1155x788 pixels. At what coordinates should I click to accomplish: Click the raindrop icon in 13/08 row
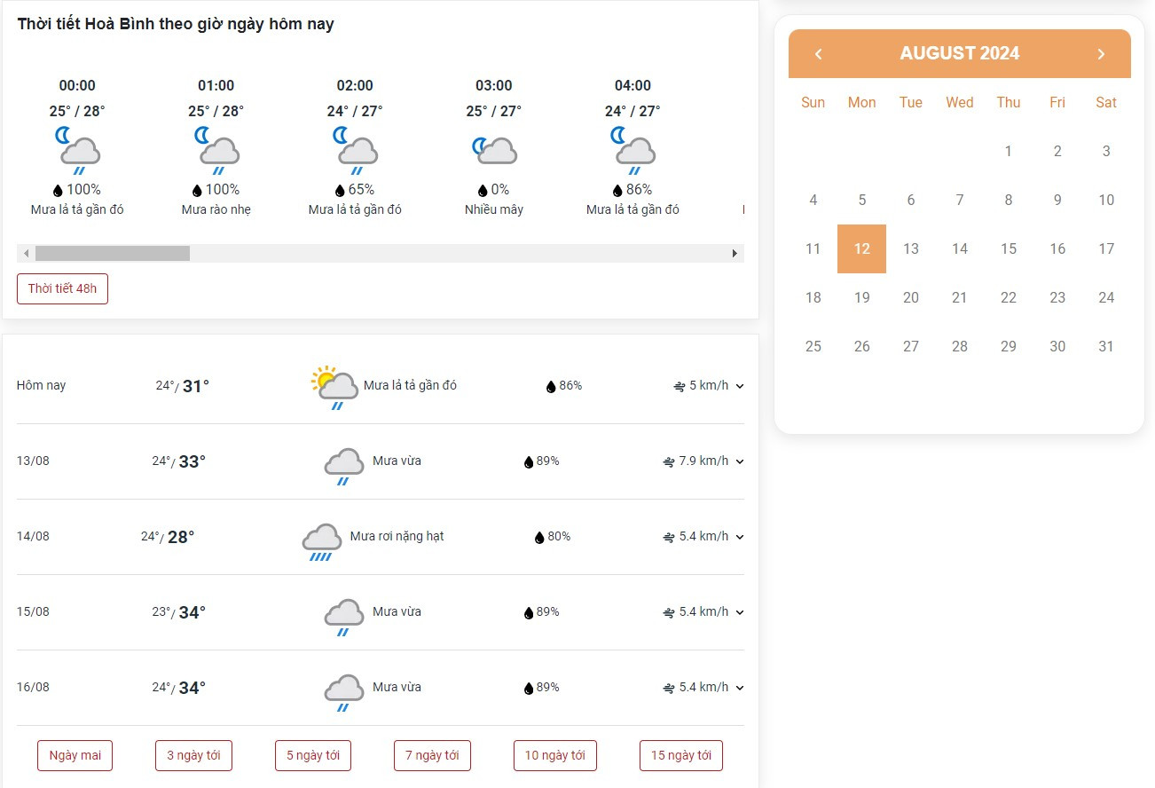coord(529,461)
